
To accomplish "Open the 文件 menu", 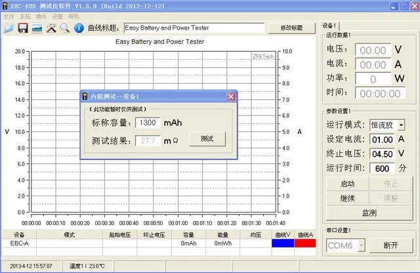I will click(9, 16).
